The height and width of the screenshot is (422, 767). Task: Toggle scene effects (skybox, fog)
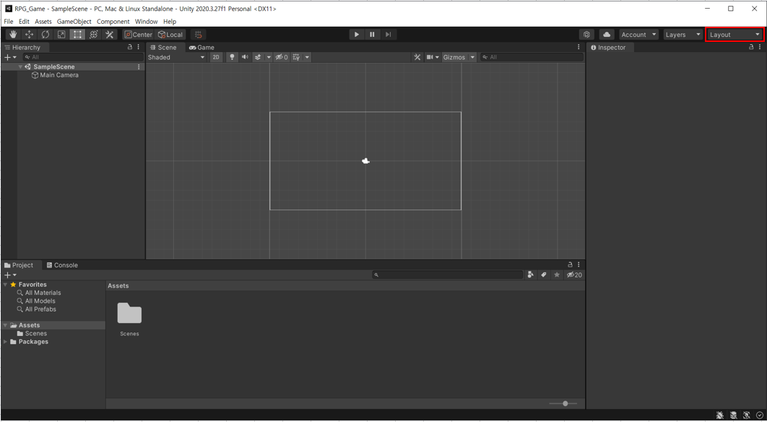click(258, 57)
